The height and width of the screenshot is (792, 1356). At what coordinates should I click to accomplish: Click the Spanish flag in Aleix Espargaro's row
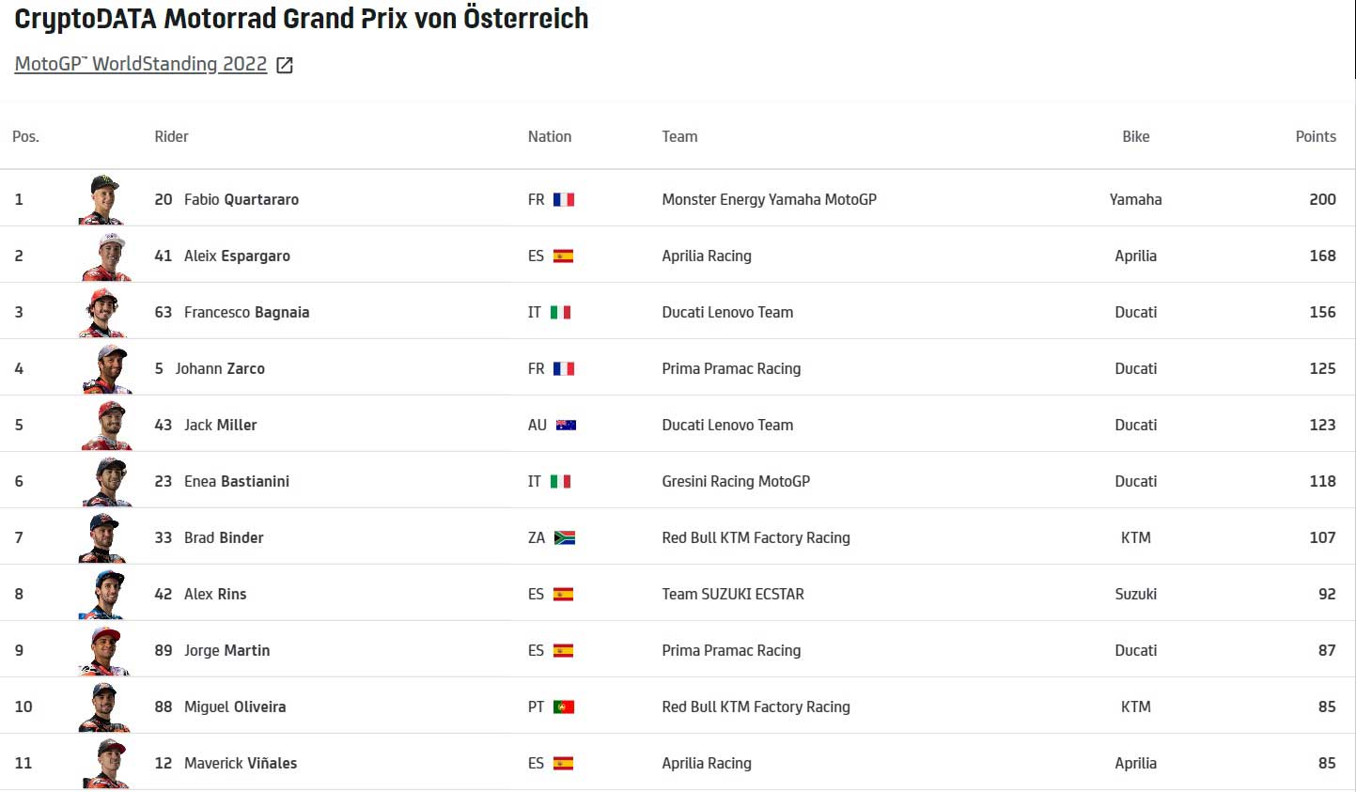coord(564,256)
